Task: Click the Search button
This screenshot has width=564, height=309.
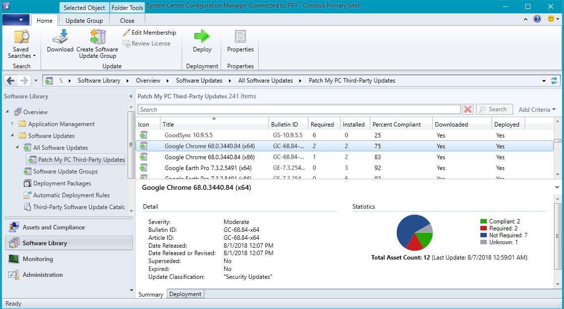Action: [x=494, y=109]
